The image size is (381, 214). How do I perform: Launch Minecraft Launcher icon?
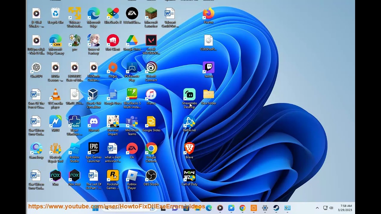click(x=151, y=18)
